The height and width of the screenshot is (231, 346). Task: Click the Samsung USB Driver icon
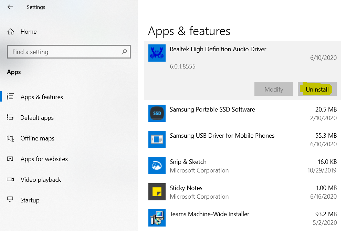[x=157, y=139]
